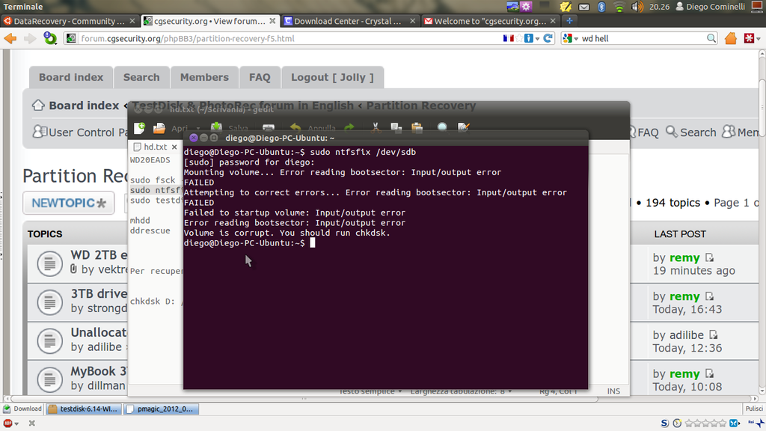766x431 pixels.
Task: Click gedit's find magnifier icon
Action: click(x=442, y=129)
